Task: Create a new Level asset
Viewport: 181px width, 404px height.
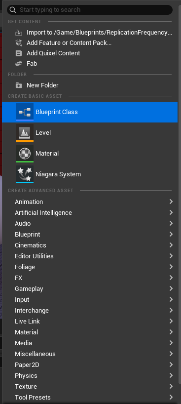Action: pyautogui.click(x=90, y=133)
